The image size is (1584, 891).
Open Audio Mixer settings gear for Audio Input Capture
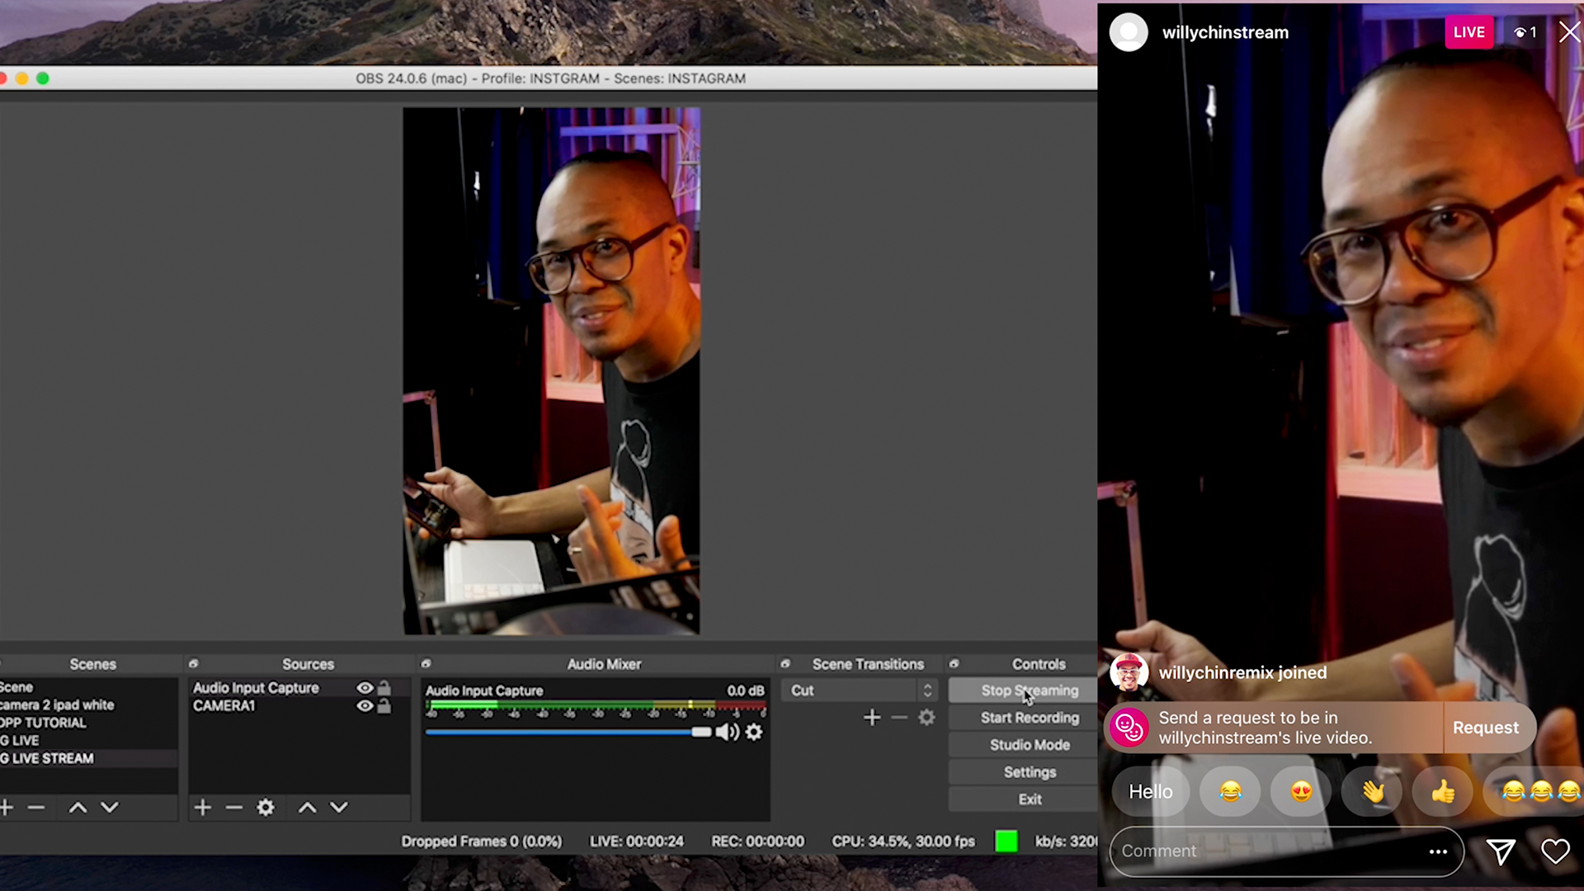point(754,732)
